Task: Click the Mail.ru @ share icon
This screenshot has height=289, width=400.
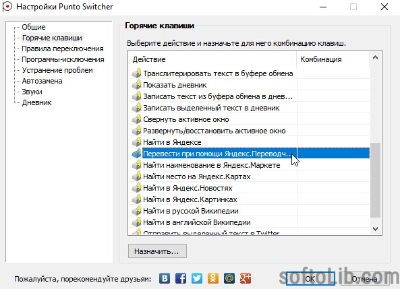Action: 229,278
